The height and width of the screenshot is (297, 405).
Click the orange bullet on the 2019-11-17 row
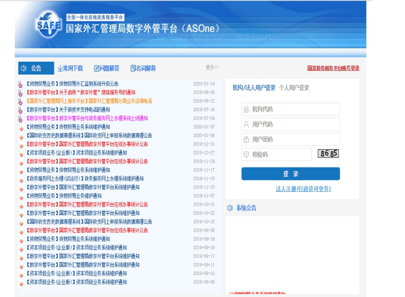click(x=21, y=172)
